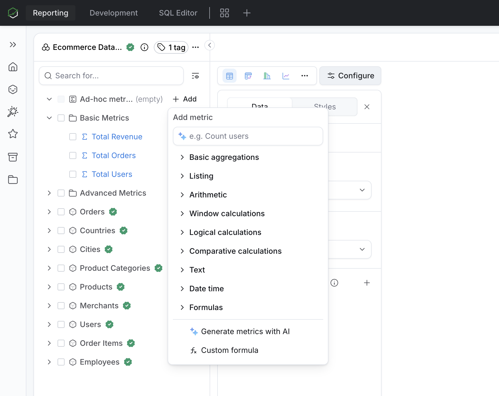Select the pivot table visualization icon
Screen dimensions: 499x396
click(x=248, y=76)
